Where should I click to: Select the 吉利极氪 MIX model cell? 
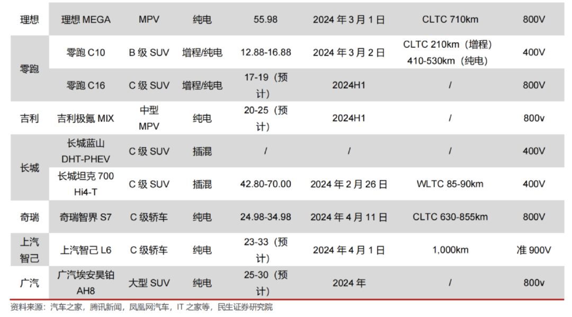86,119
